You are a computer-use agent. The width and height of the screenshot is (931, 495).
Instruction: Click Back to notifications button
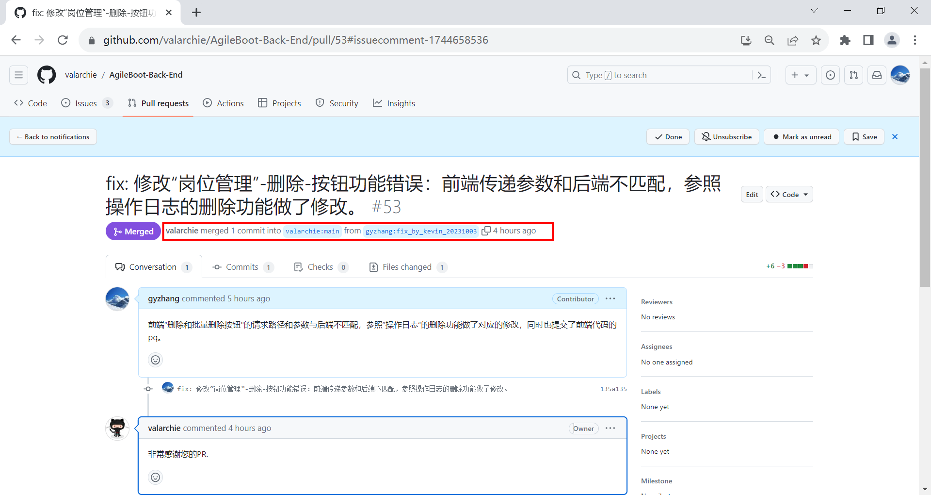(x=53, y=137)
